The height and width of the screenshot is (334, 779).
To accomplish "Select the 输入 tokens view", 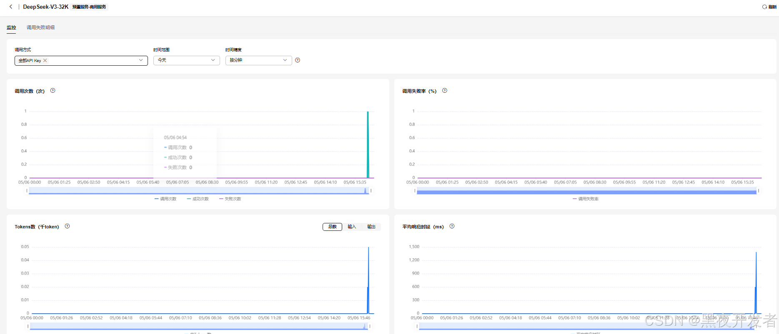I will click(352, 227).
